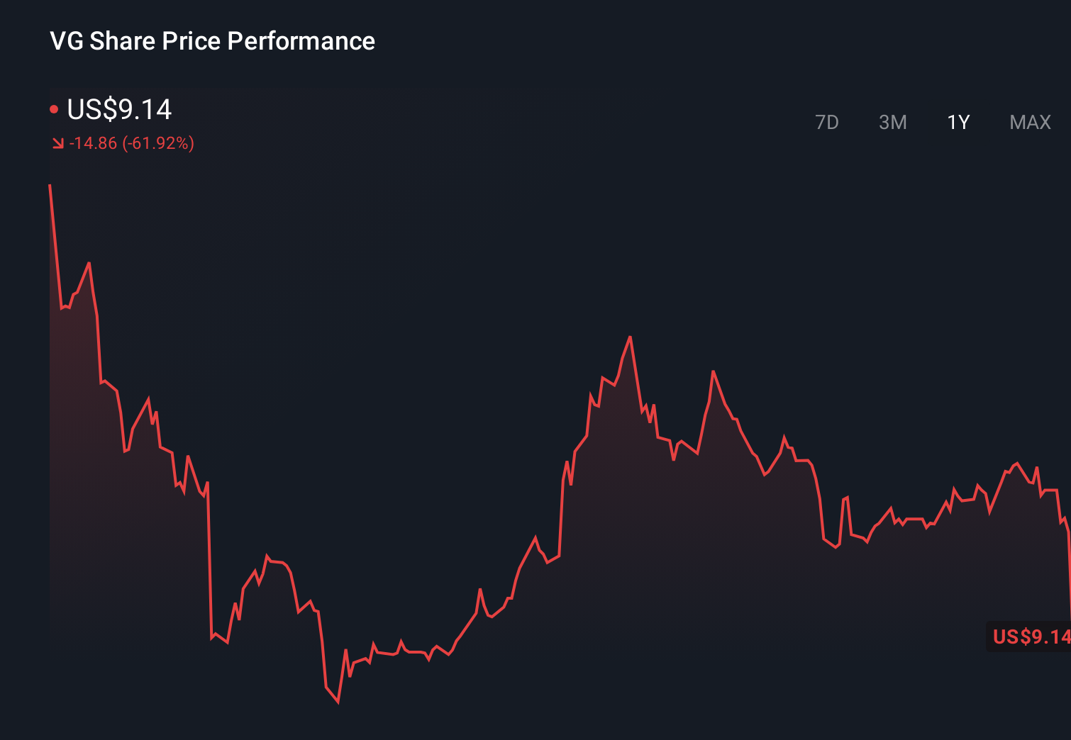Click the large US$9.14 current price text
Screen dimensions: 1071x740
(x=119, y=109)
